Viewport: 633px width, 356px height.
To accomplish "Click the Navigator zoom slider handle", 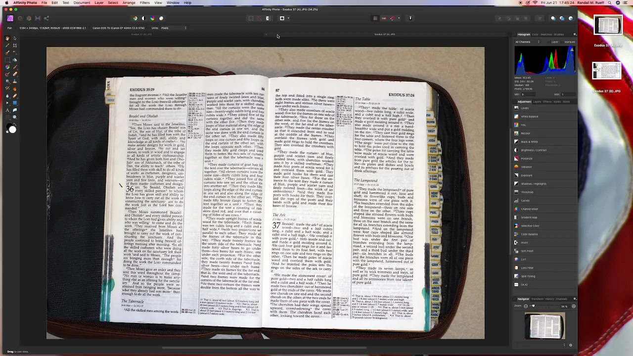I will tap(534, 306).
